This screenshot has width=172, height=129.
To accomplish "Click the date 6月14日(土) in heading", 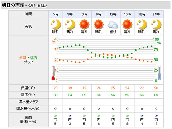I will (x=37, y=5).
